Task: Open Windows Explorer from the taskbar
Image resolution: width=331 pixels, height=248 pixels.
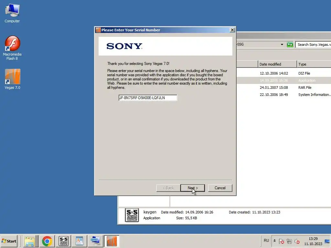Action: (x=30, y=241)
